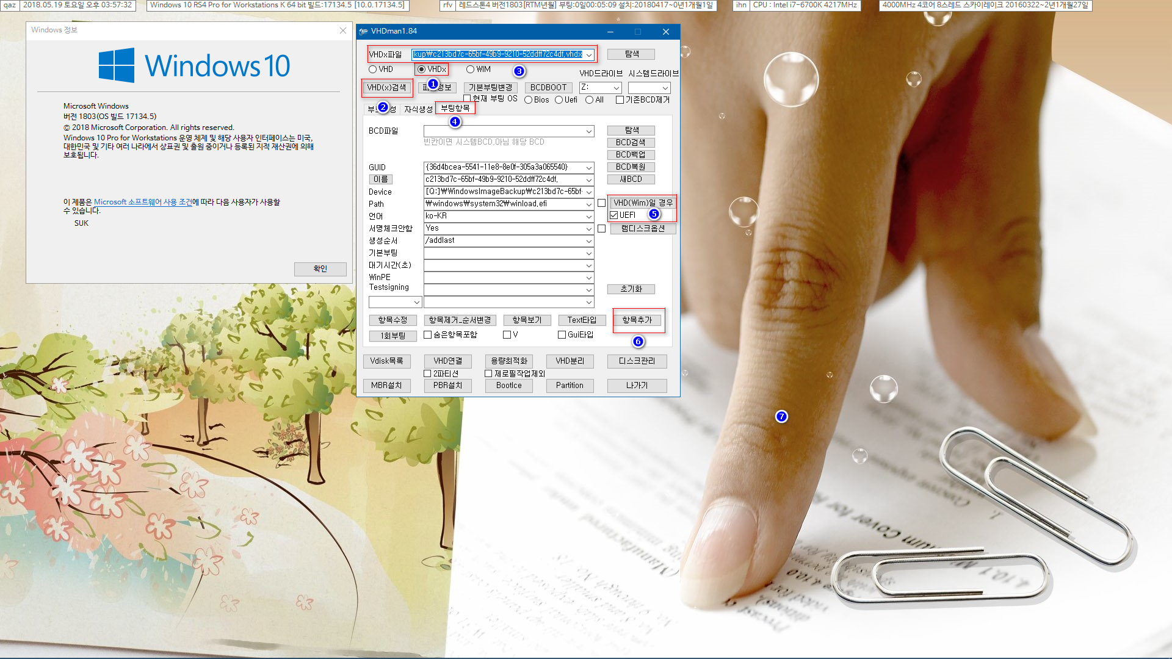Open the WinPE dropdown
Screen dimensions: 1172x659
(x=589, y=278)
